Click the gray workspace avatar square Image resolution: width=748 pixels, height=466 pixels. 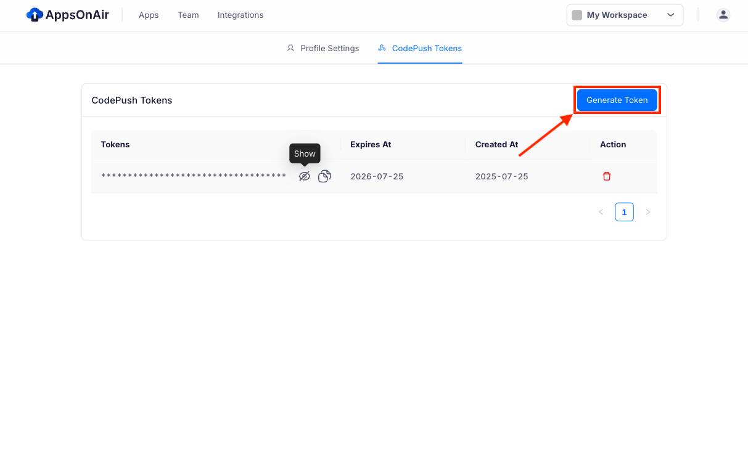[577, 15]
